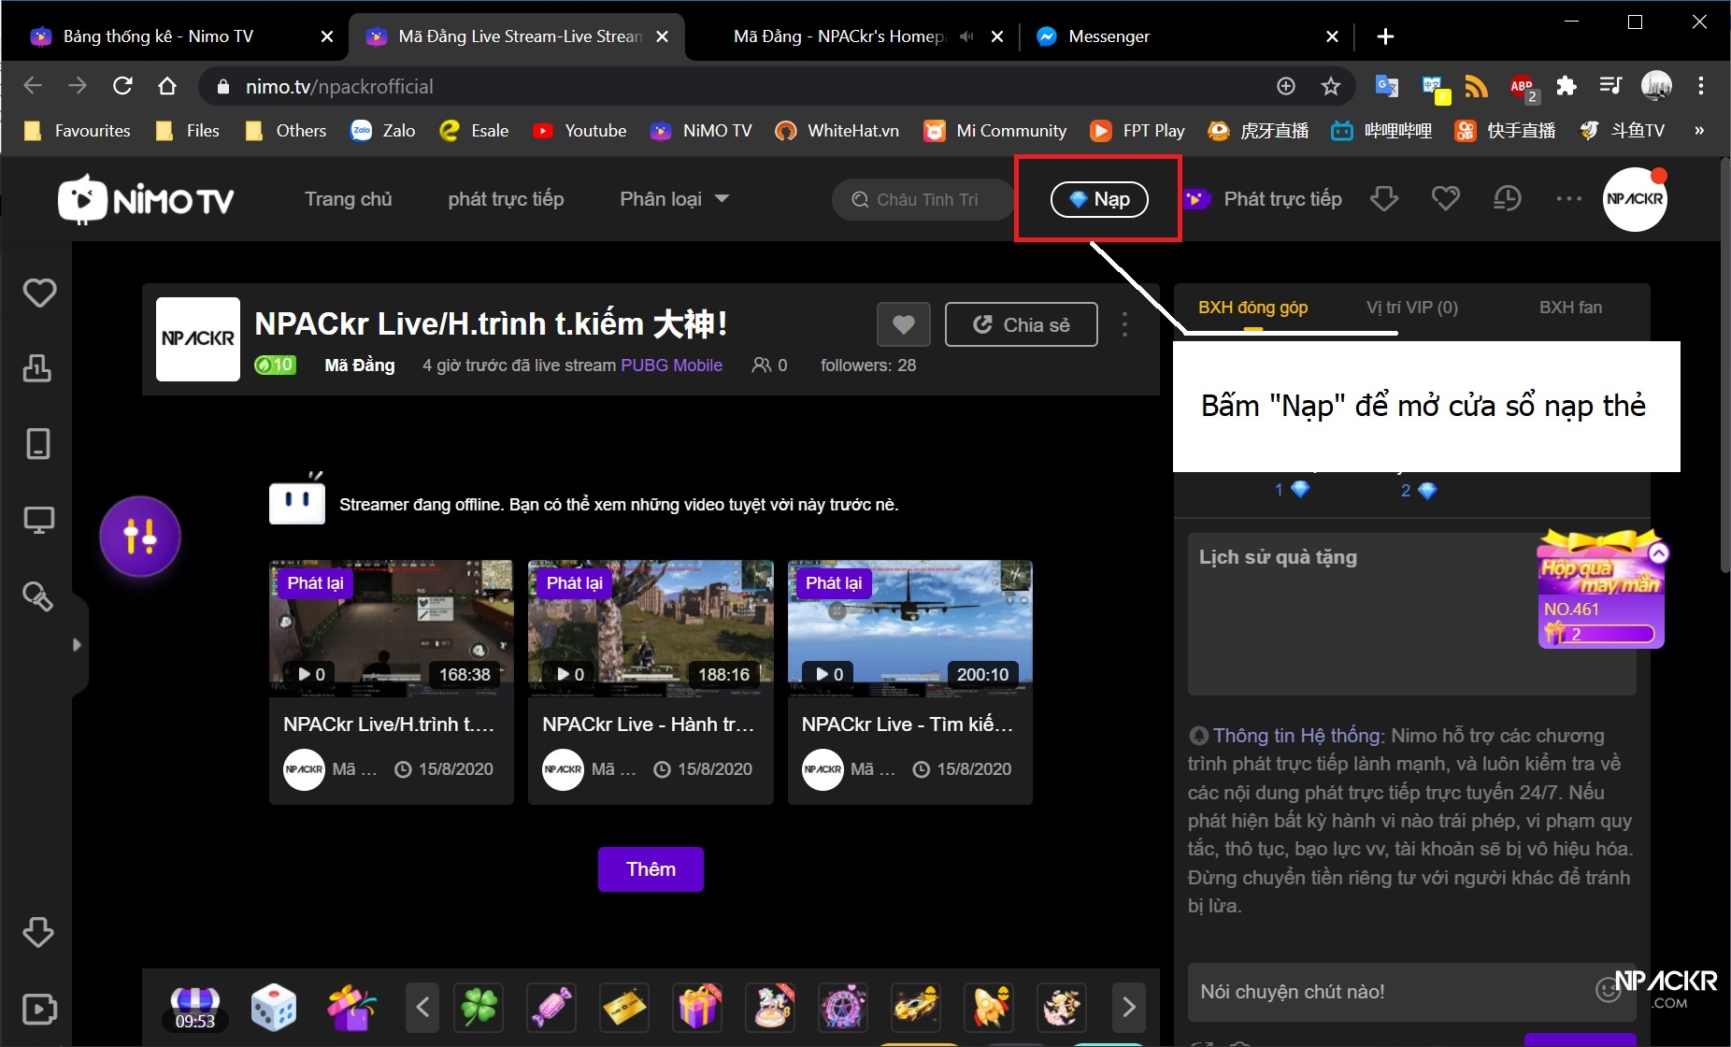Open the purple settings sliders button
Viewport: 1731px width, 1047px height.
pos(140,537)
